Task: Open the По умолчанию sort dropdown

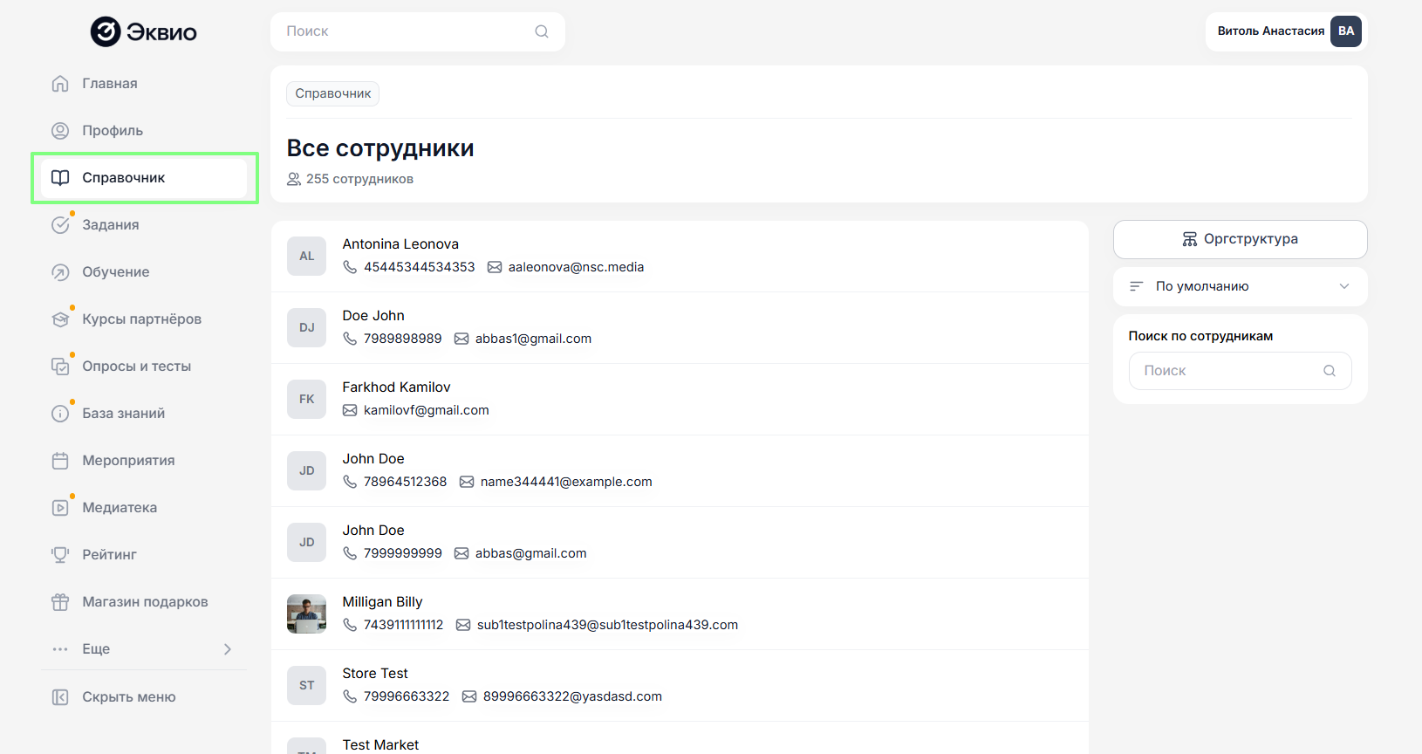Action: coord(1240,286)
